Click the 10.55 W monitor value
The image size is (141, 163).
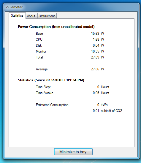(98, 51)
